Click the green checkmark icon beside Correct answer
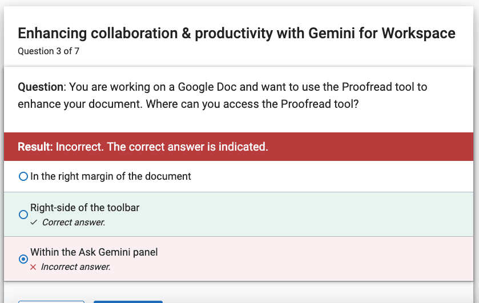The width and height of the screenshot is (479, 303). 34,223
